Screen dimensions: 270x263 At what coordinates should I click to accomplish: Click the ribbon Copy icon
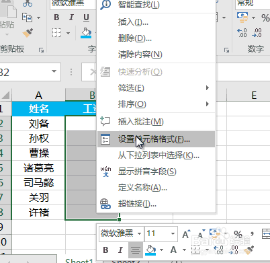(27, 17)
